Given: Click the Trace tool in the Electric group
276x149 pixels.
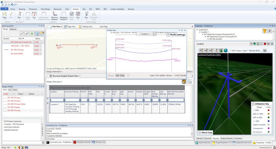Looking at the screenshot, I should tap(4, 15).
